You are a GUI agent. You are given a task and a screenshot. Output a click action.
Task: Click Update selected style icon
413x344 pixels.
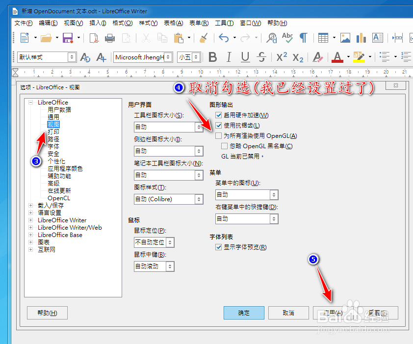85,57
